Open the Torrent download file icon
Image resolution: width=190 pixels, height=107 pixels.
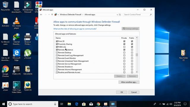click(x=17, y=7)
